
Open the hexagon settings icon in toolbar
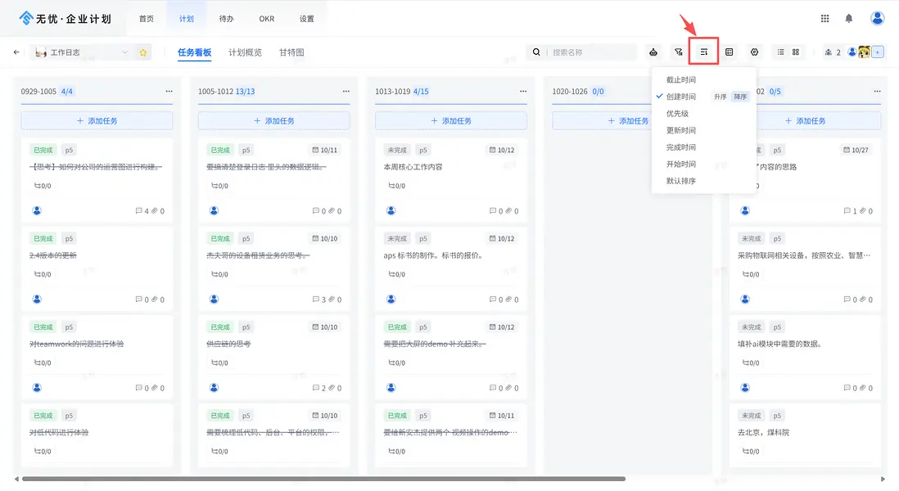coord(754,52)
